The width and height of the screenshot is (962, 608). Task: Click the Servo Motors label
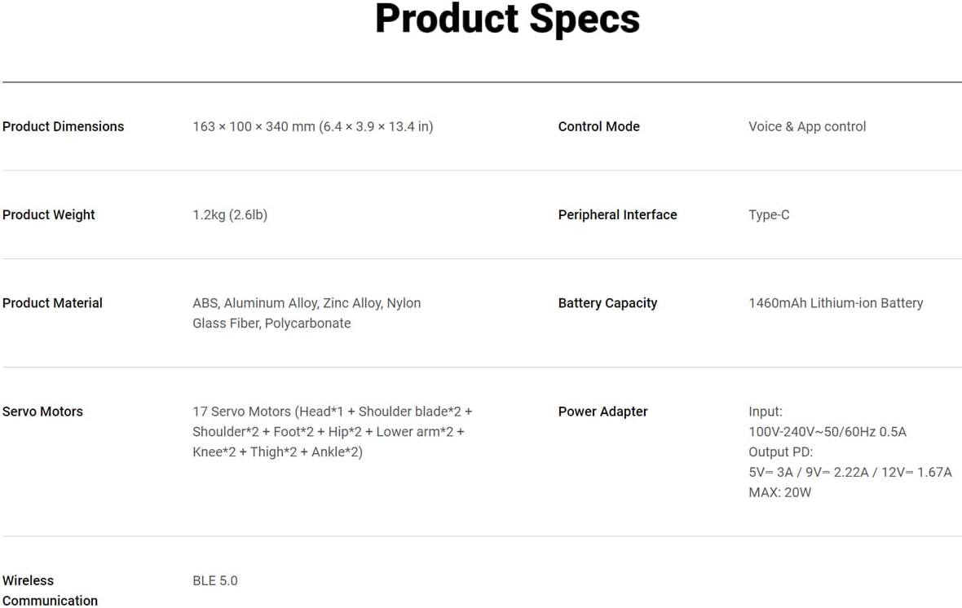tap(42, 411)
